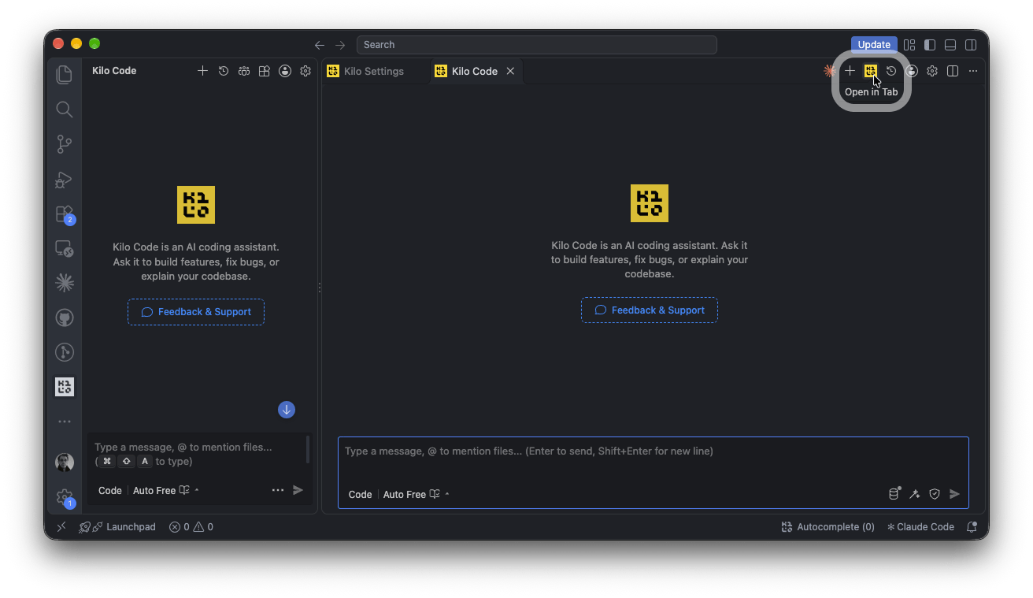Viewport: 1033px width, 598px height.
Task: Open the marketplace icon in side panel header
Action: pos(265,71)
